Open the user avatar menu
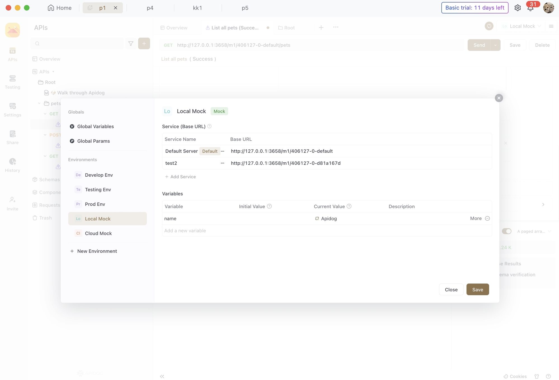559x380 pixels. (x=548, y=8)
